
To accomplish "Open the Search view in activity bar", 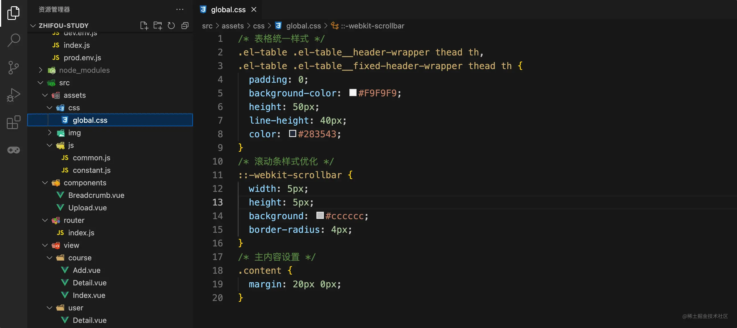I will tap(13, 40).
